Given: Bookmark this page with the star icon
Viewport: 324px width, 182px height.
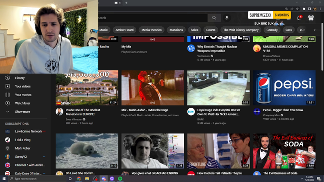Looking at the screenshot, I should click(297, 9).
